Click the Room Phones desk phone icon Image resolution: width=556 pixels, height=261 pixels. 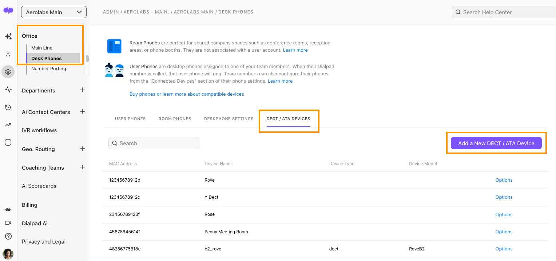pyautogui.click(x=114, y=46)
